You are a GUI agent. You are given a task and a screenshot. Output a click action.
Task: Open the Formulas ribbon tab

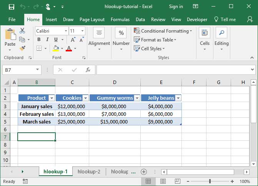tap(120, 20)
